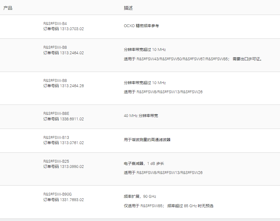Image resolution: width=280 pixels, height=221 pixels.
Task: Open the R&S FSW-B25 product link
Action: tap(56, 161)
